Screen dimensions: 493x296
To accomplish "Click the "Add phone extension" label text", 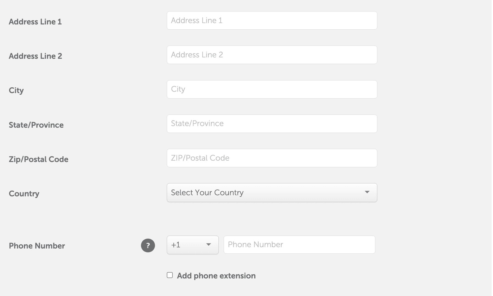I will point(216,276).
